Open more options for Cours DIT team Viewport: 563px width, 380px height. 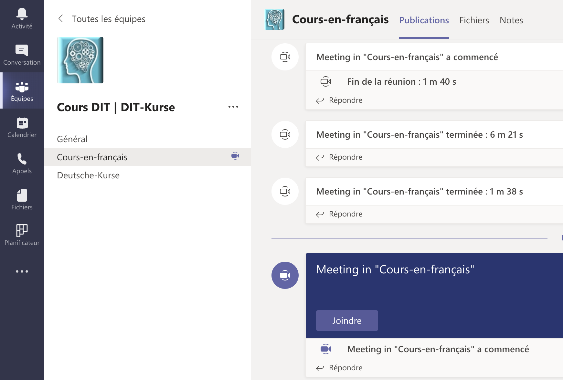233,107
